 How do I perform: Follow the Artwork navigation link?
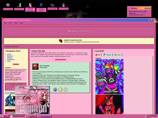click(10, 57)
